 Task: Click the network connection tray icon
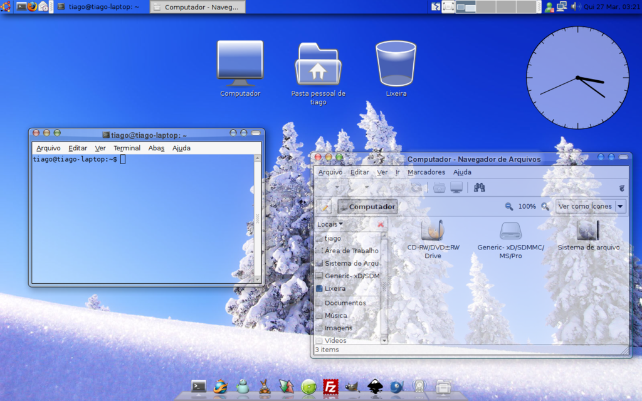point(562,6)
